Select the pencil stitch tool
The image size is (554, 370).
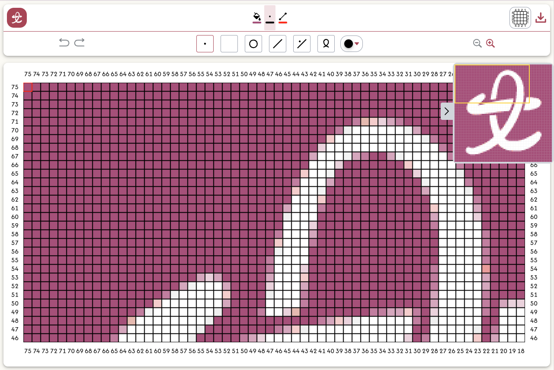(x=205, y=43)
